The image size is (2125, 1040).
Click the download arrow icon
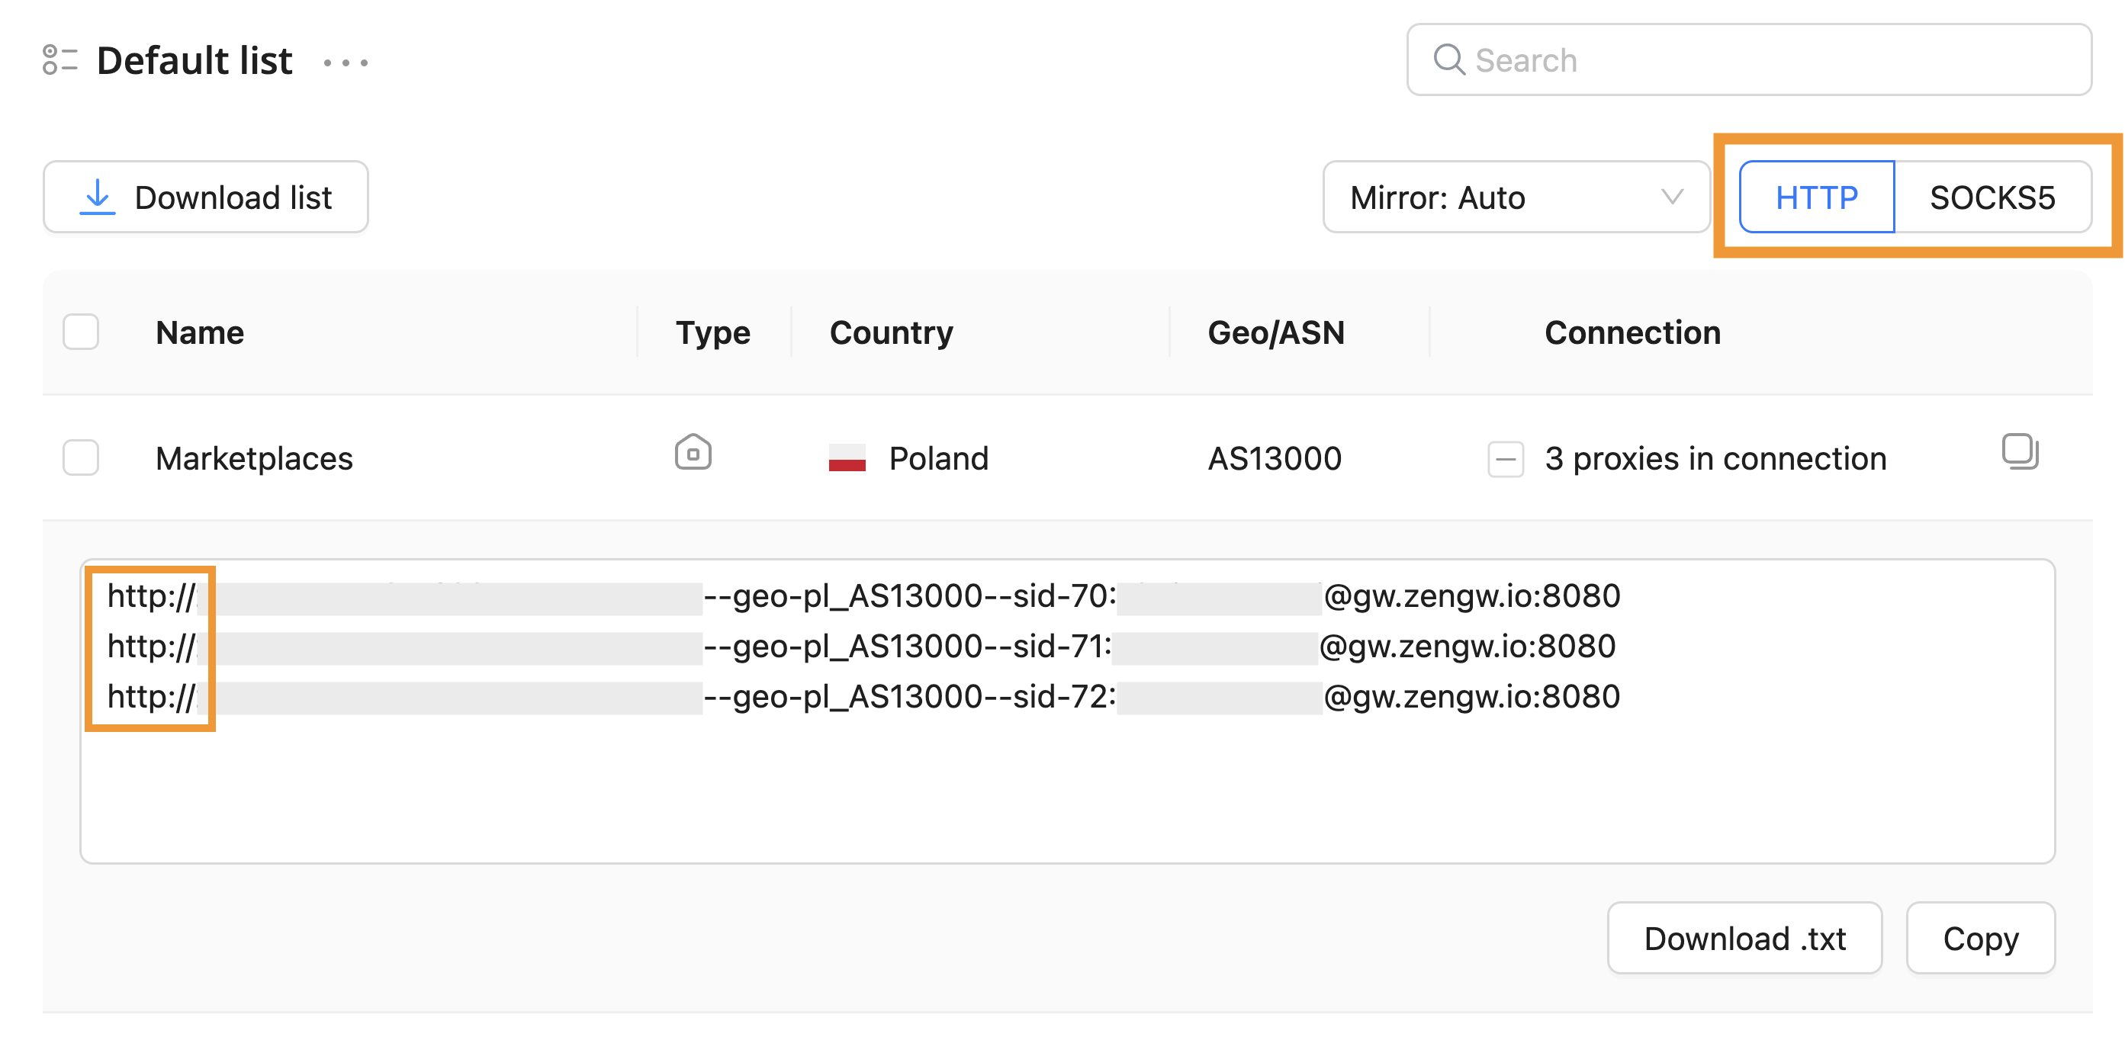[x=98, y=197]
